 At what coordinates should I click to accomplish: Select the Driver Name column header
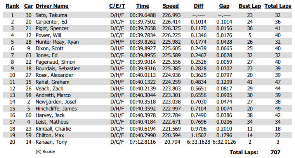click(x=52, y=6)
